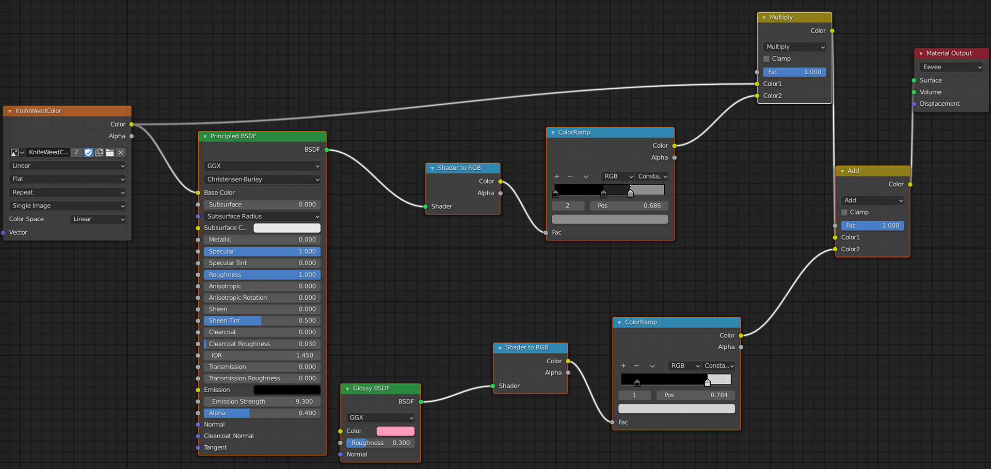Click BSDF output socket of Glossy BSDF

[x=421, y=401]
